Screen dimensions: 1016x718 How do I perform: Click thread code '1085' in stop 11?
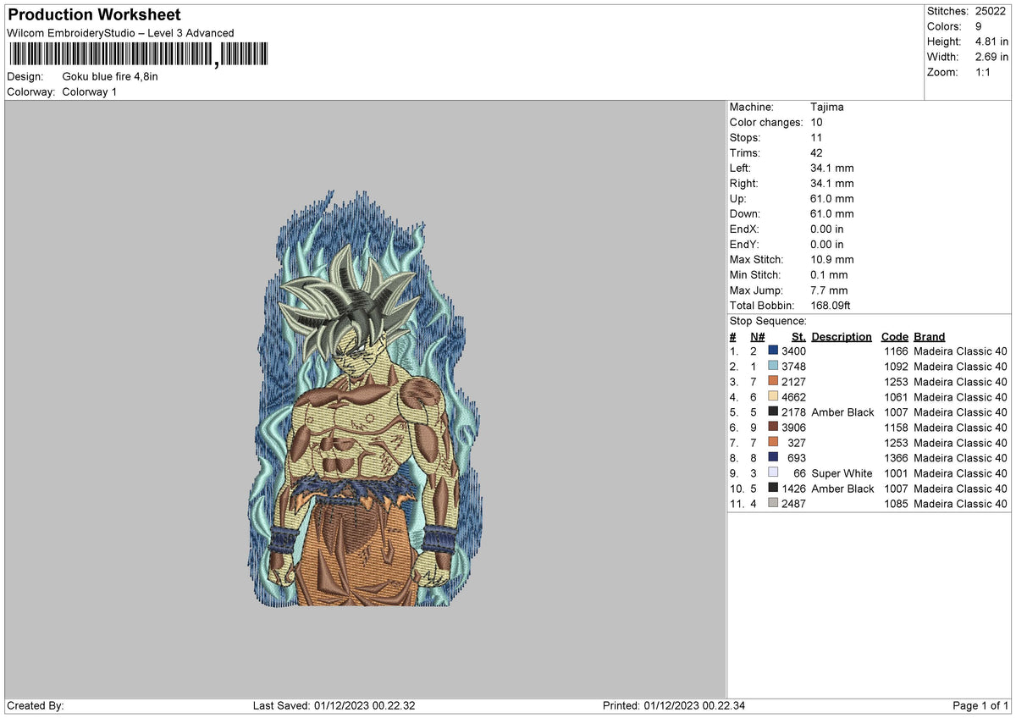tap(895, 503)
